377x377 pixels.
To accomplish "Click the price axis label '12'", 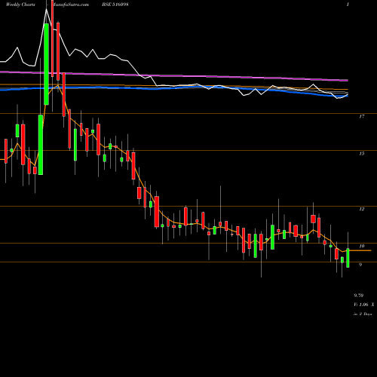I will point(362,209).
